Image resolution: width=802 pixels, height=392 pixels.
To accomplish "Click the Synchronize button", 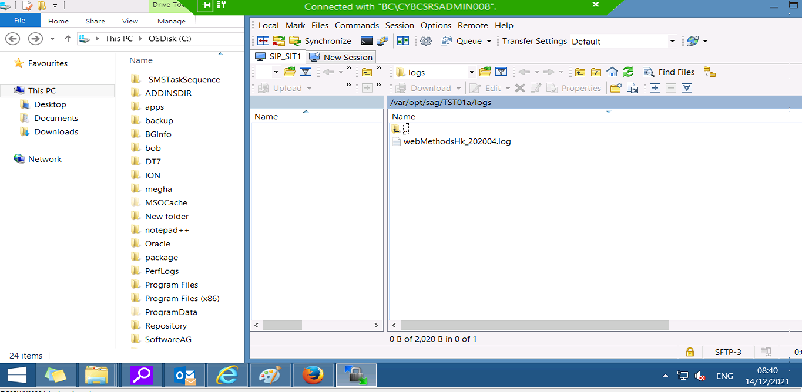I will [x=320, y=41].
